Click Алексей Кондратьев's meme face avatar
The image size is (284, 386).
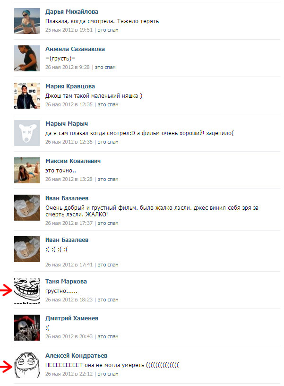tap(27, 365)
